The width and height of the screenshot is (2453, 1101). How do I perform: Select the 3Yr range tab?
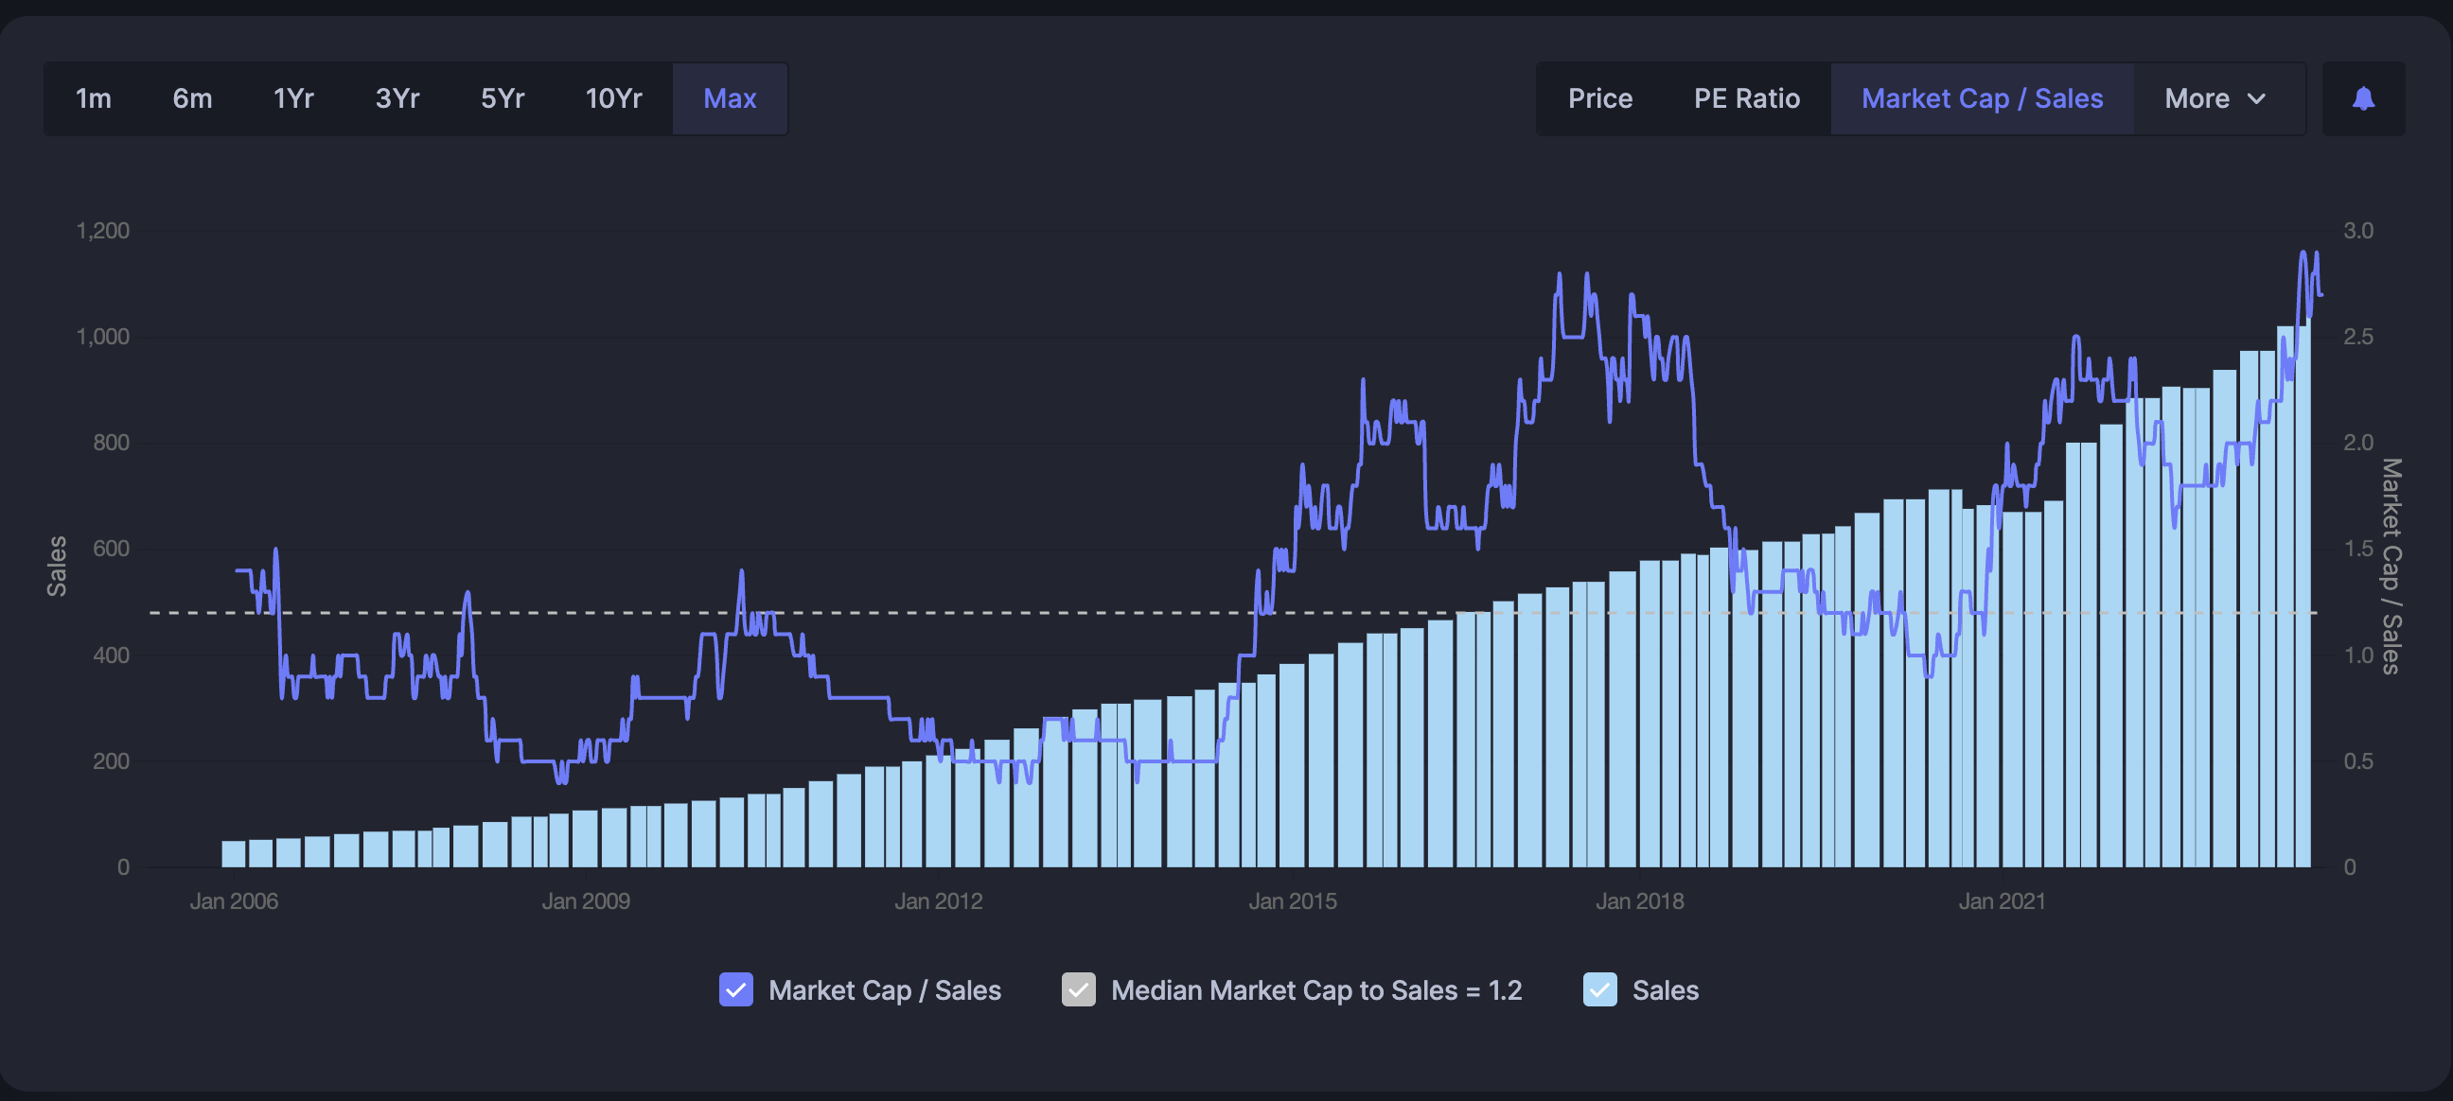click(397, 99)
